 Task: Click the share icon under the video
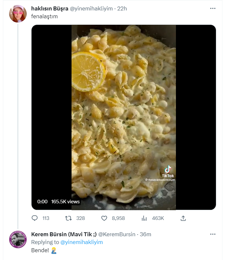[183, 218]
